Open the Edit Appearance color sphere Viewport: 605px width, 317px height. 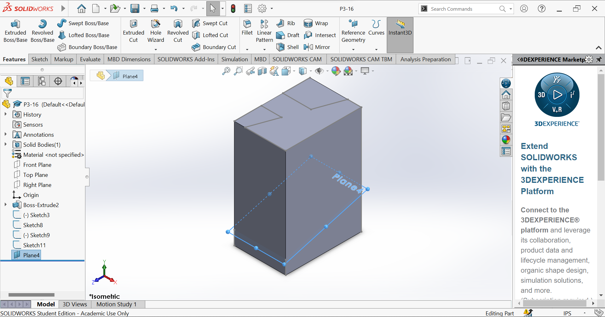335,71
